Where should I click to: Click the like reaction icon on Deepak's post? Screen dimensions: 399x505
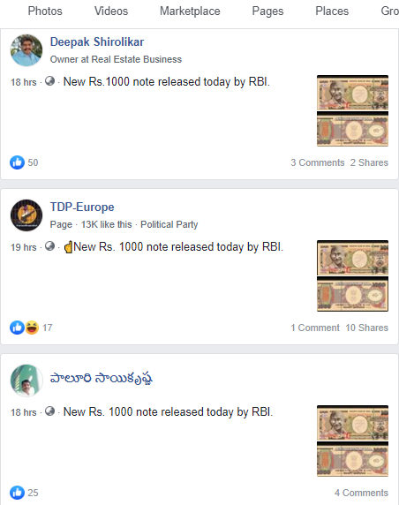17,162
